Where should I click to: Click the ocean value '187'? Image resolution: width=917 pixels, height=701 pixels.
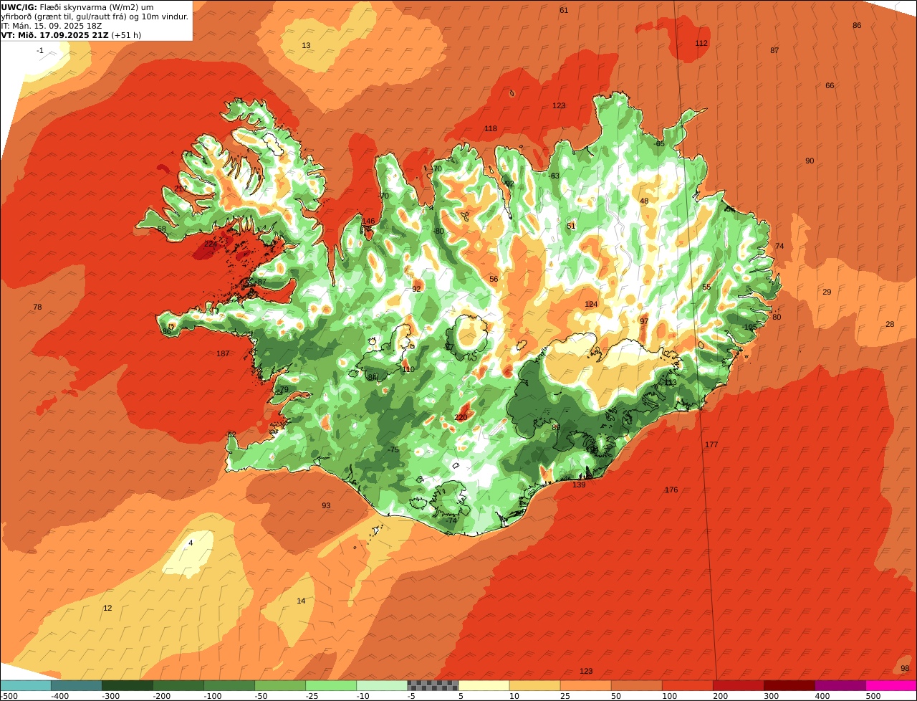click(223, 353)
